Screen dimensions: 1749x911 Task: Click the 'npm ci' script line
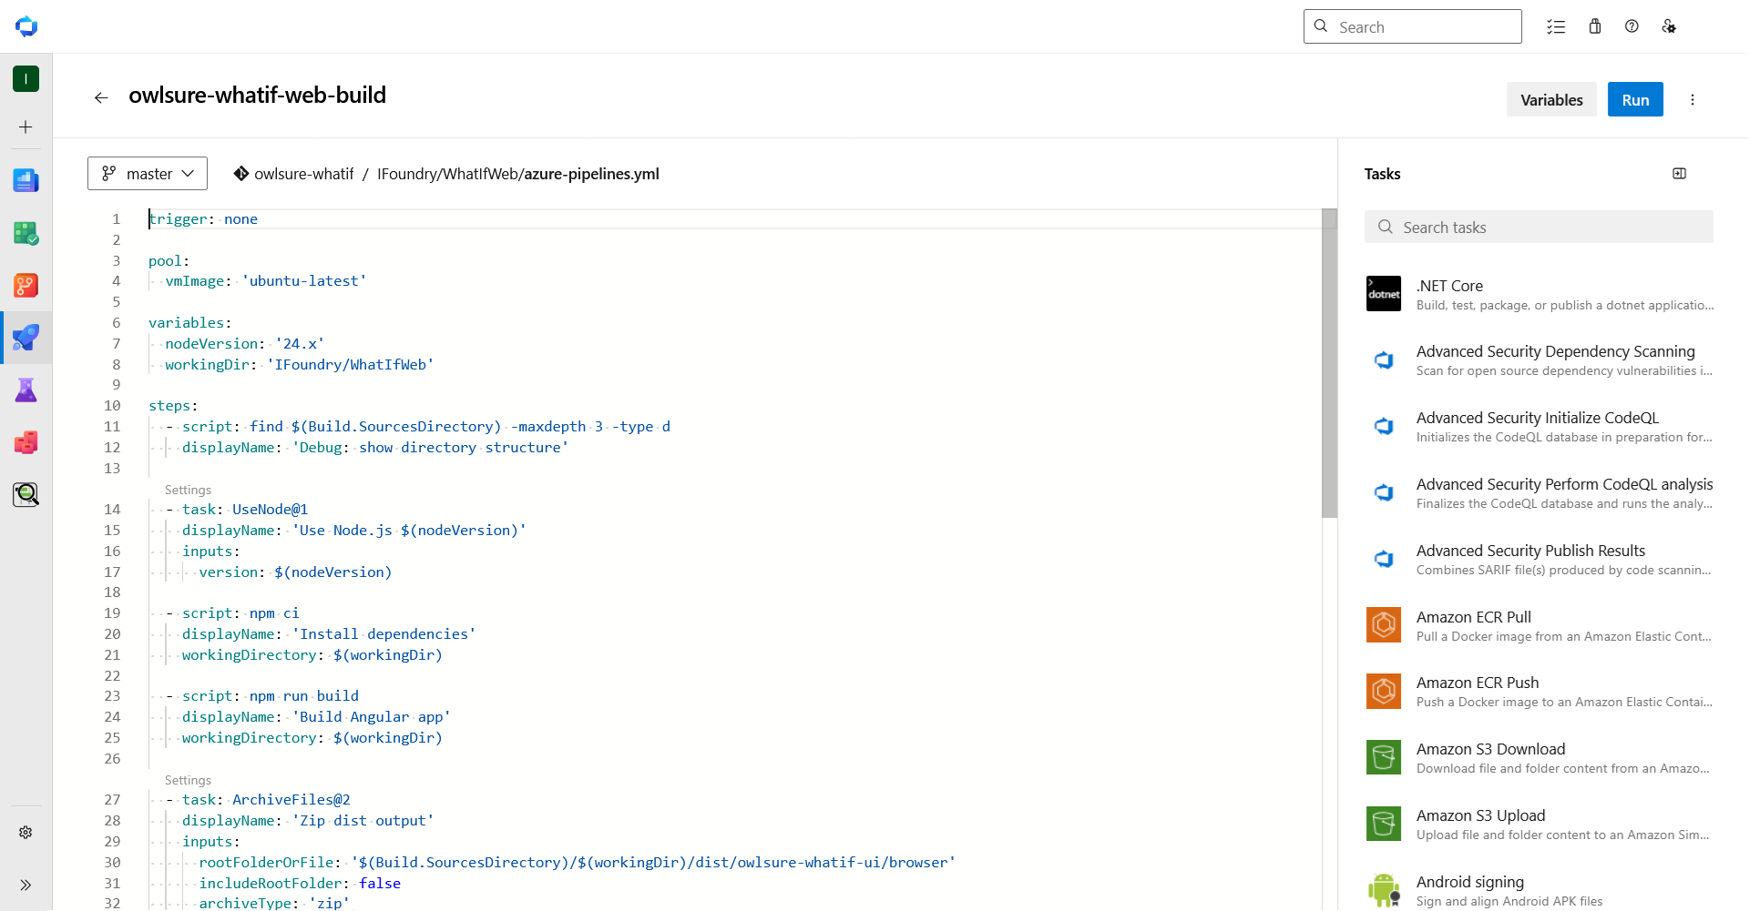pos(240,613)
